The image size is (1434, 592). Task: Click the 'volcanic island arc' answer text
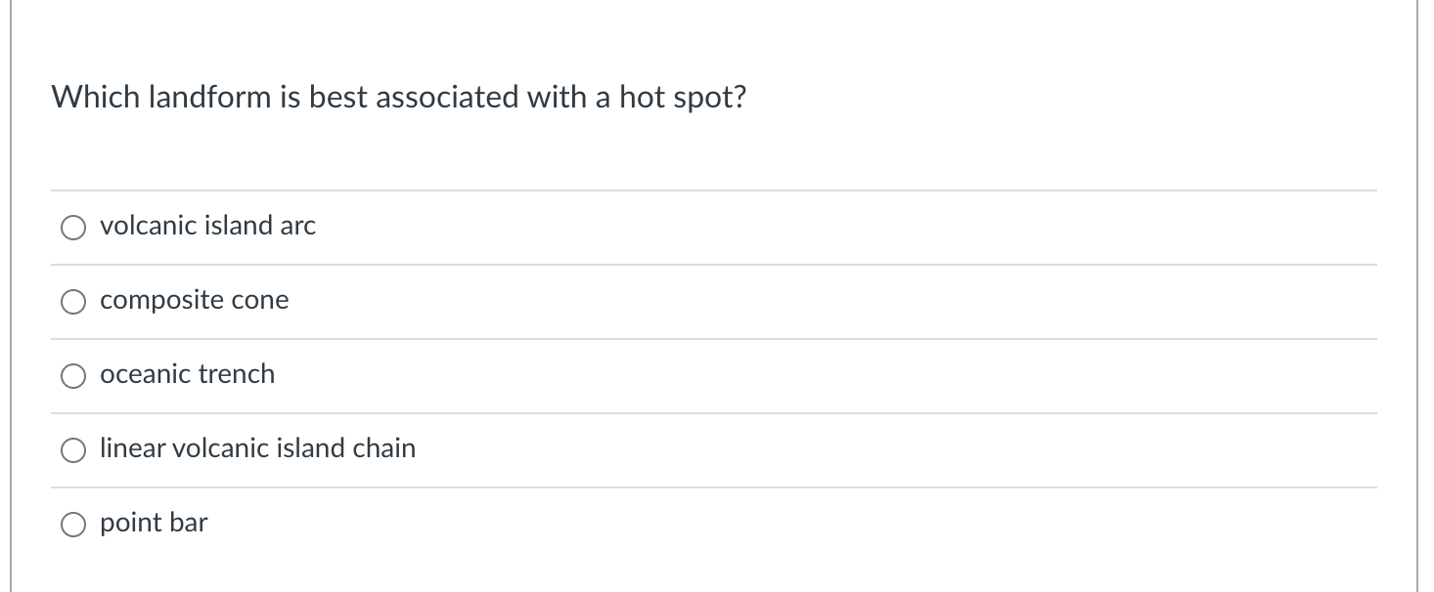[x=208, y=226]
